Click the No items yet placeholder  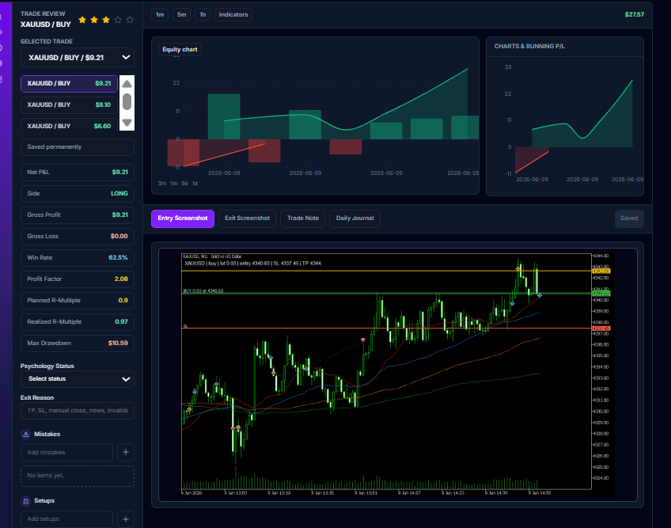[78, 476]
